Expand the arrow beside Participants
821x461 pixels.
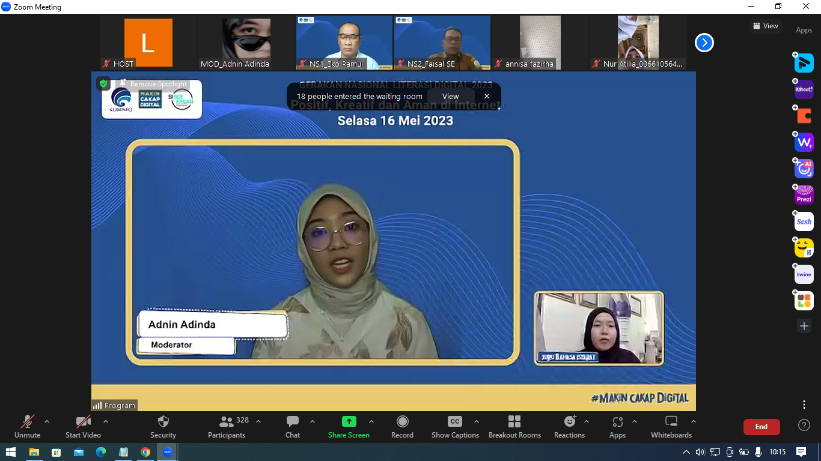[x=258, y=421]
